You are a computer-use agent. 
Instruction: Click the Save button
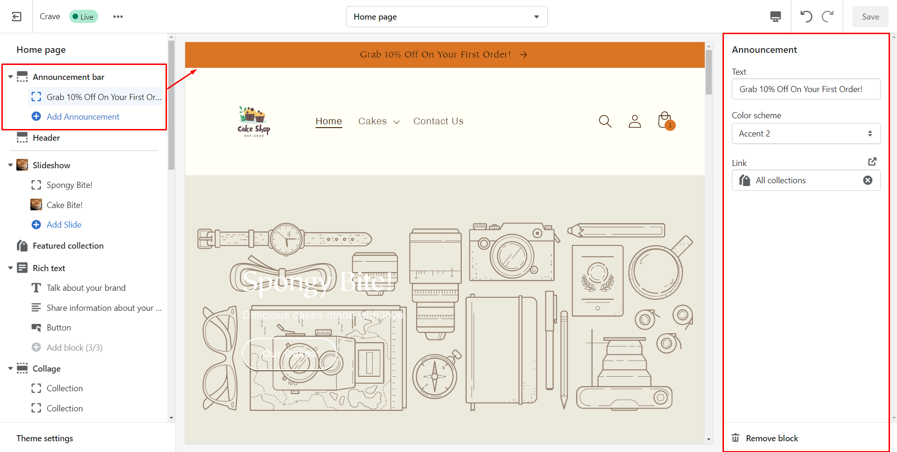[x=870, y=17]
